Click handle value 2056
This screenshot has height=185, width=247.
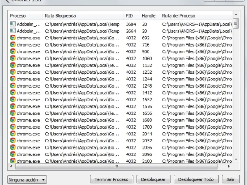pos(147,148)
